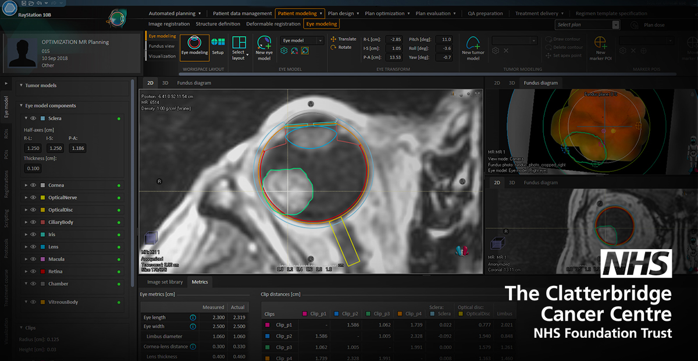The width and height of the screenshot is (698, 361).
Task: Select the Setup workspace layout icon
Action: tap(218, 46)
